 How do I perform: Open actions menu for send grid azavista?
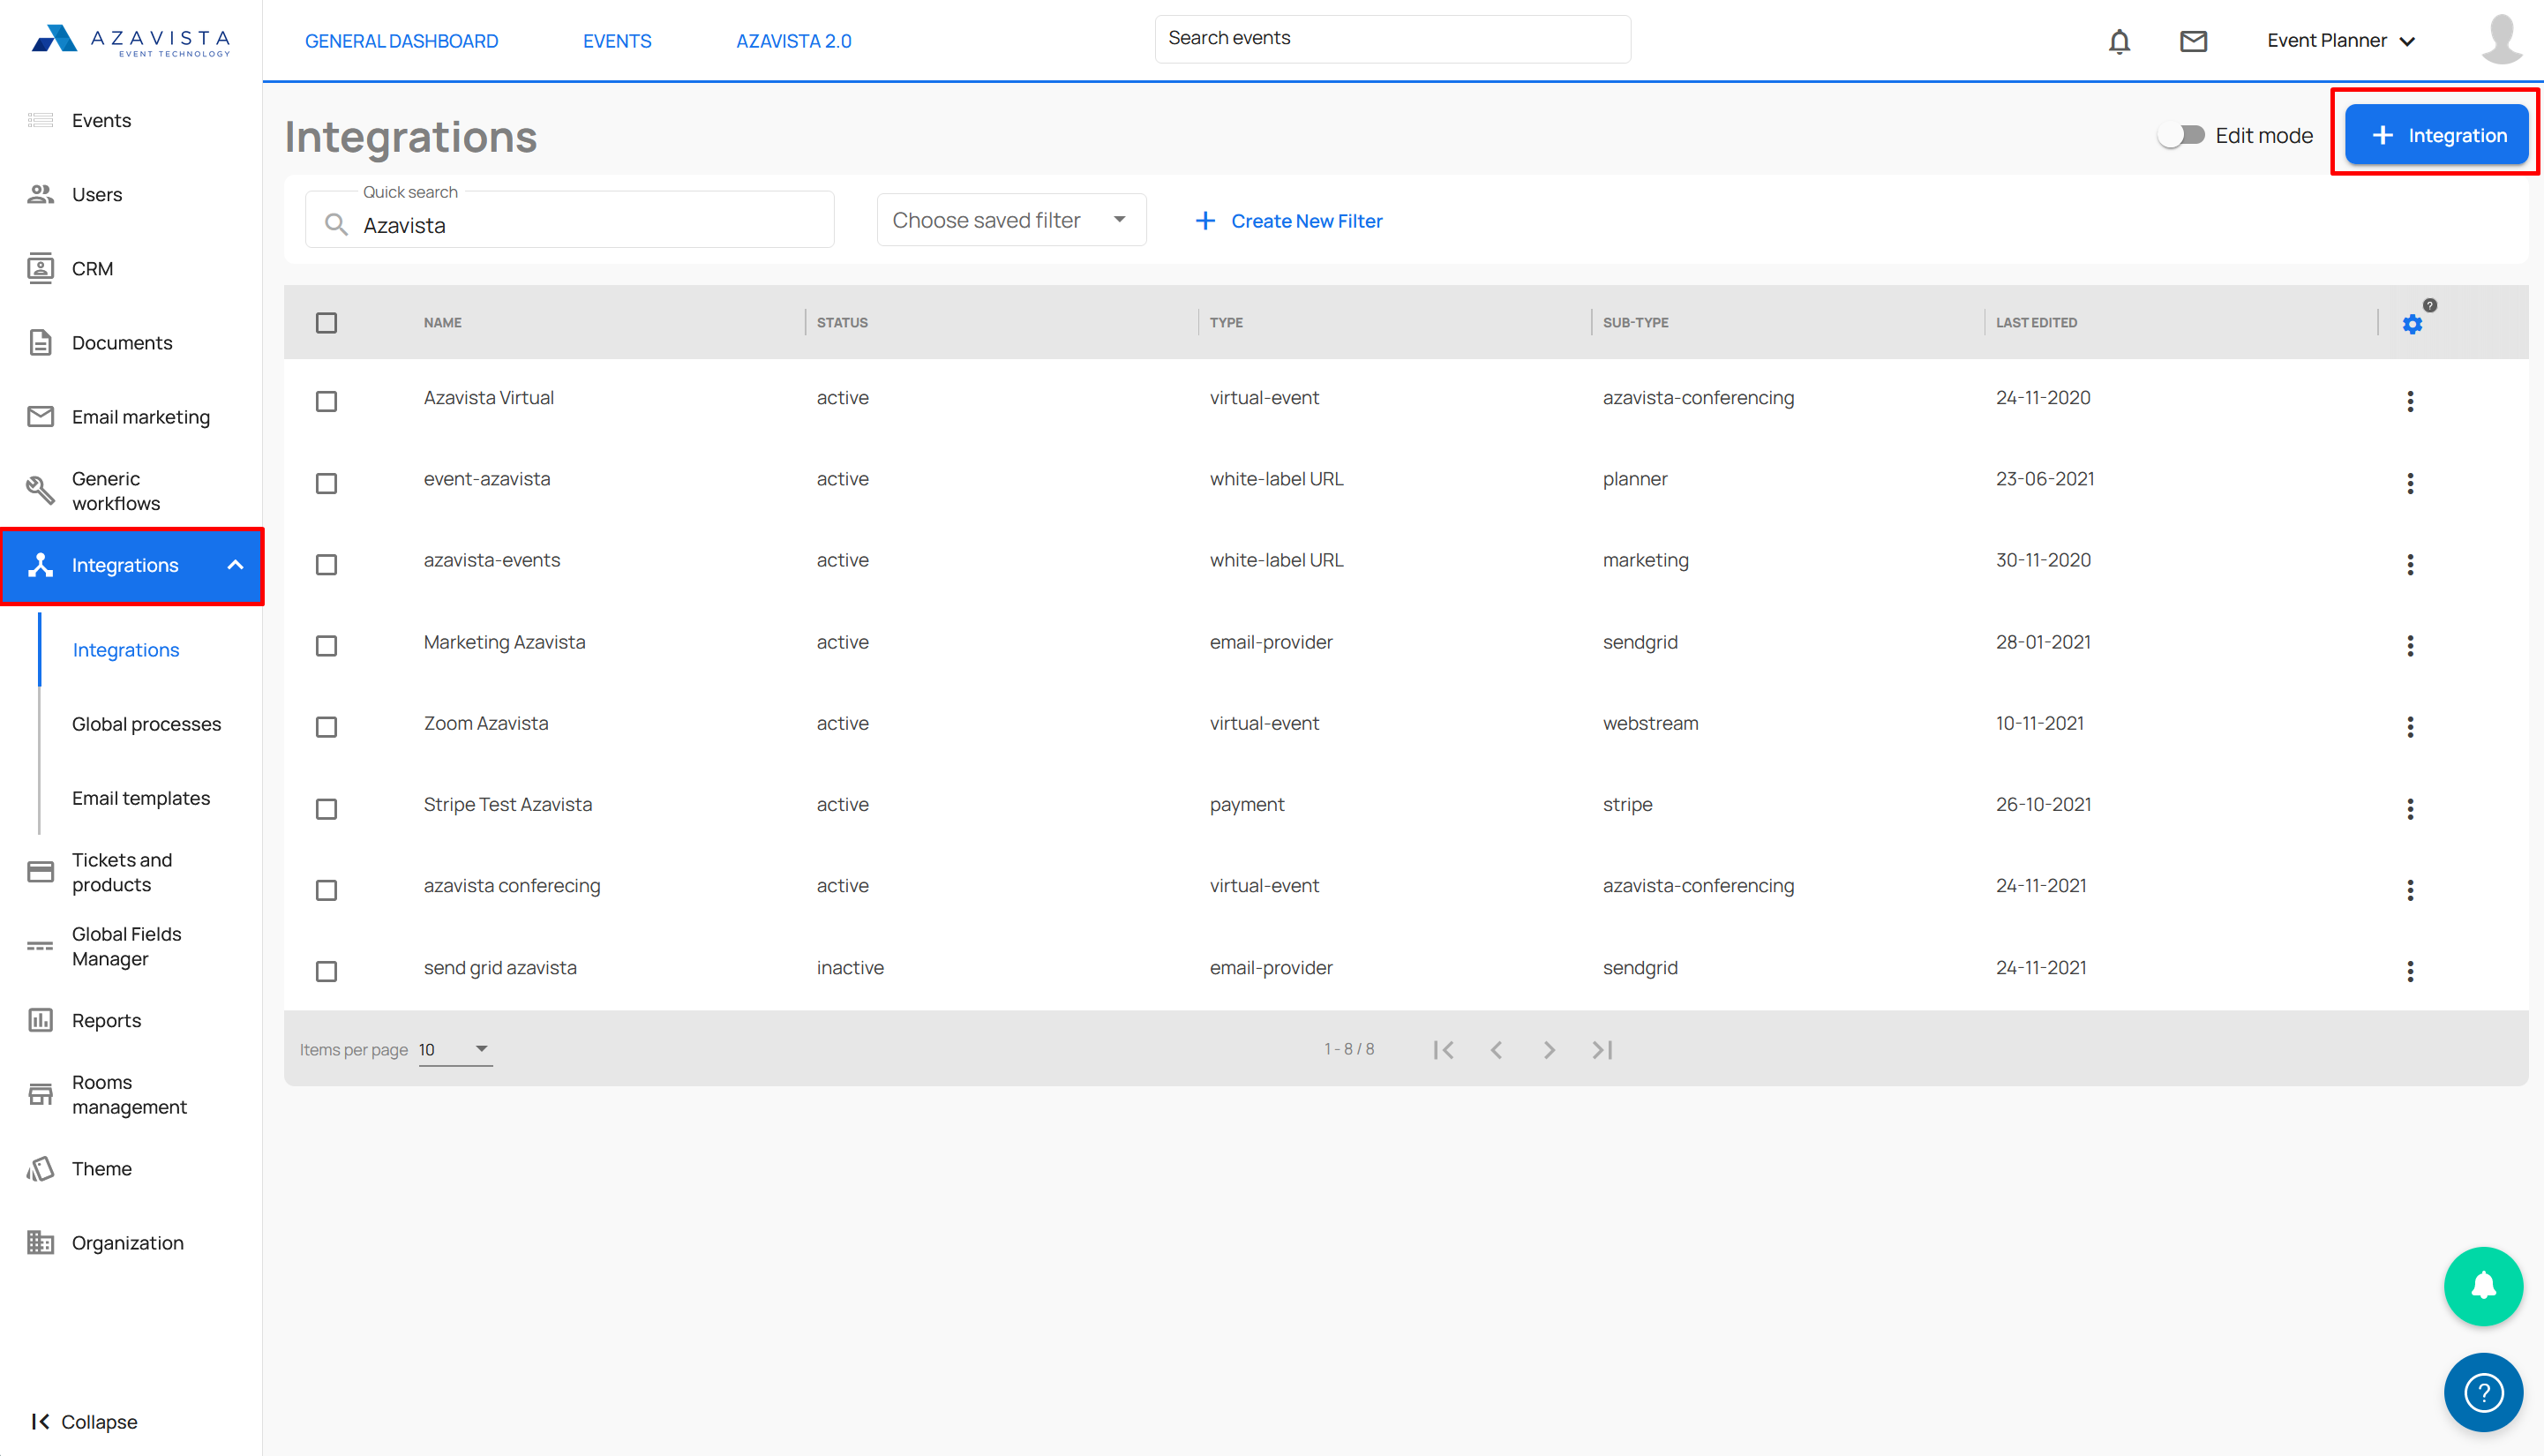pyautogui.click(x=2410, y=971)
